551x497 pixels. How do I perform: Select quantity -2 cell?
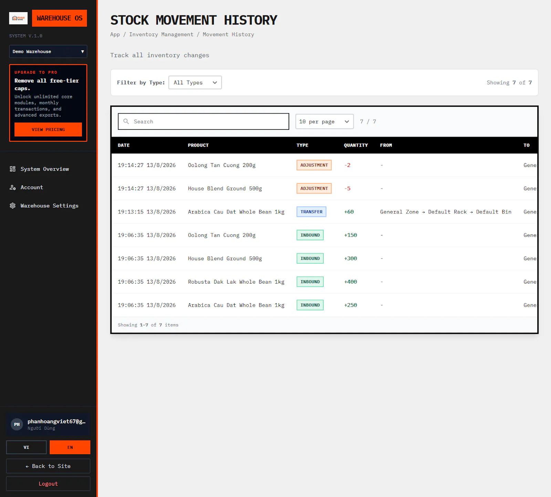point(347,165)
